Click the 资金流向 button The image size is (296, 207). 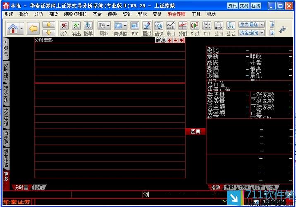(249, 33)
